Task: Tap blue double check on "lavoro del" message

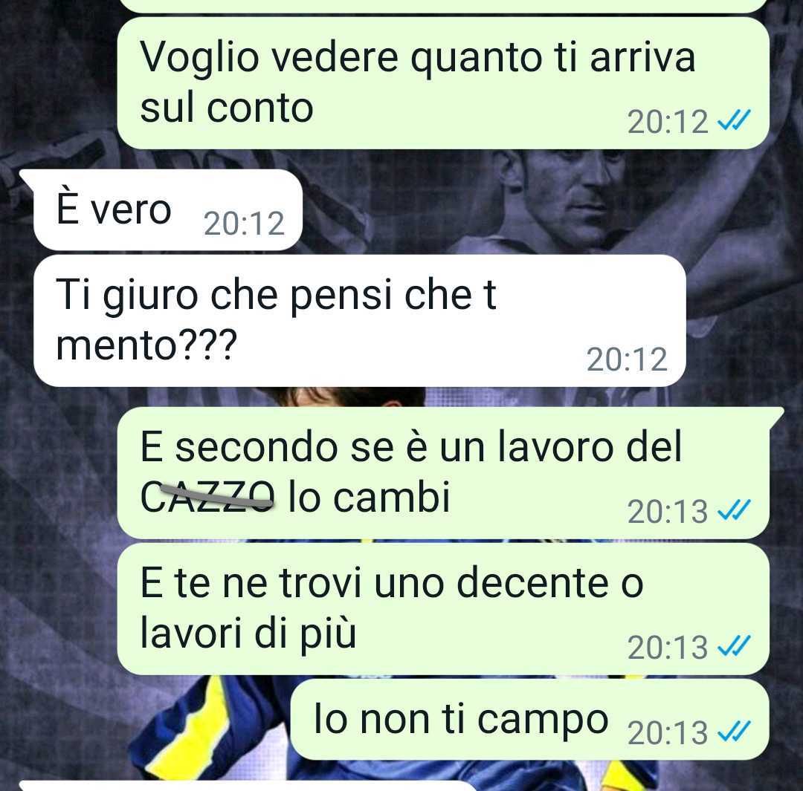Action: coord(734,510)
